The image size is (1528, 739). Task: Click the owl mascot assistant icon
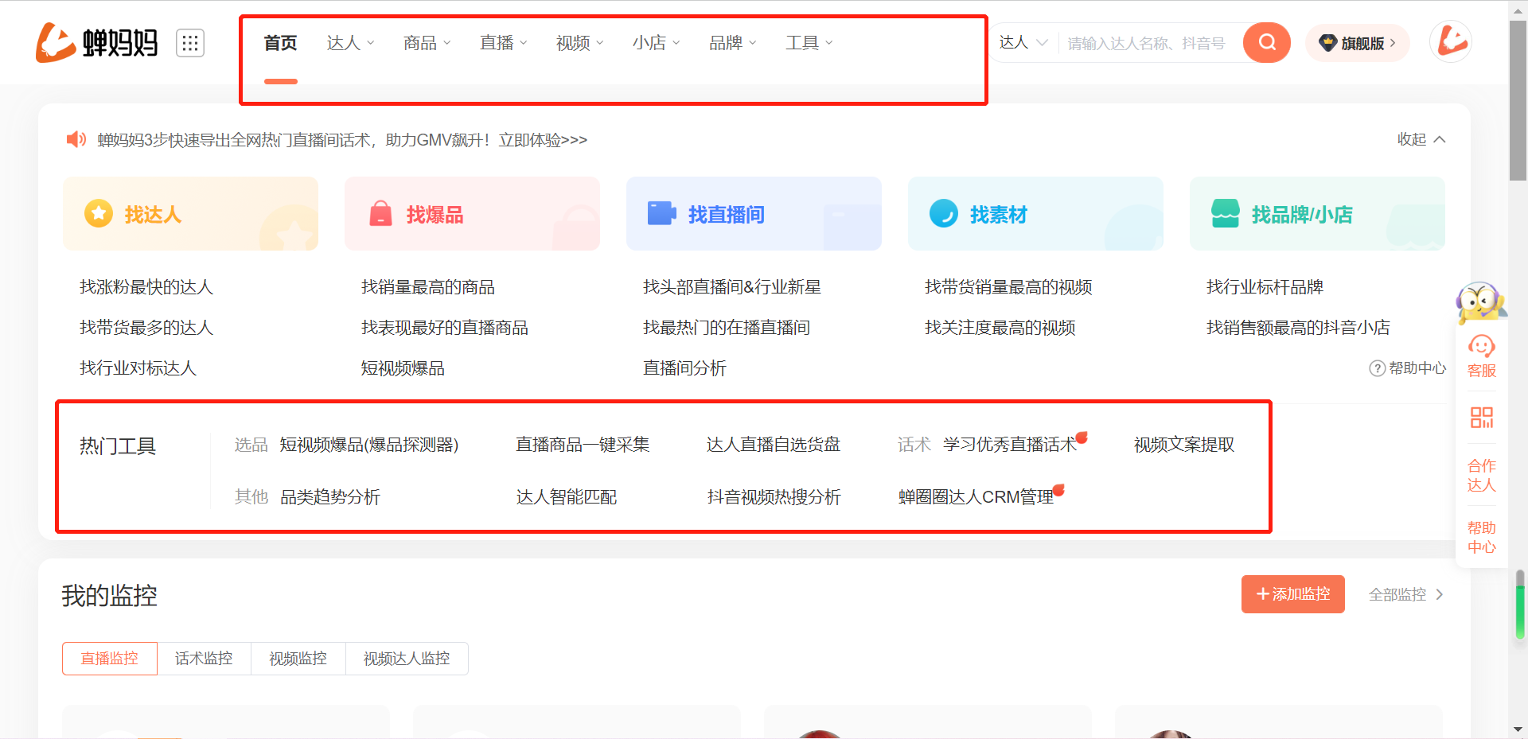[x=1480, y=303]
